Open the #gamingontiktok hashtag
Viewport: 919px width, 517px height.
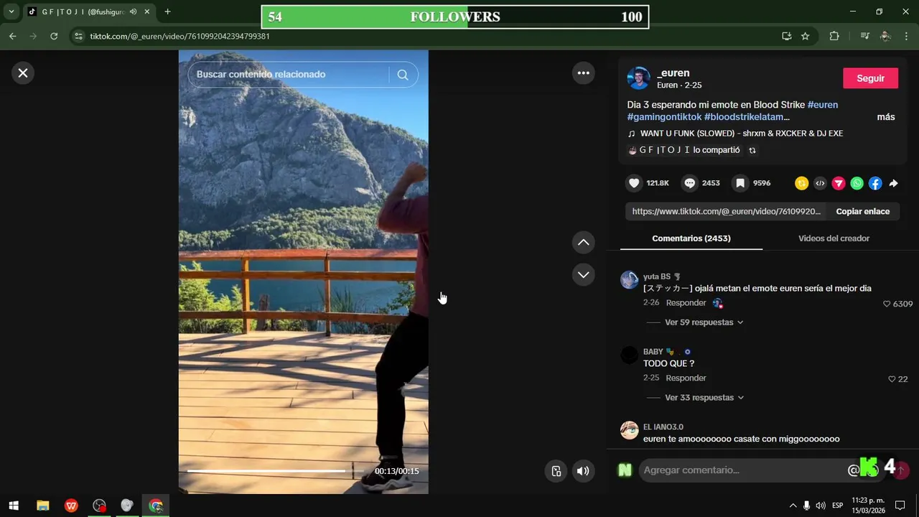click(x=664, y=117)
